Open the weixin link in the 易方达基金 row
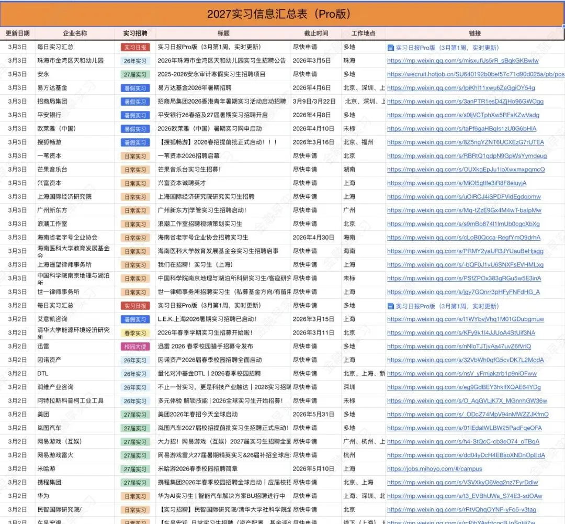Image resolution: width=565 pixels, height=524 pixels. (x=461, y=88)
